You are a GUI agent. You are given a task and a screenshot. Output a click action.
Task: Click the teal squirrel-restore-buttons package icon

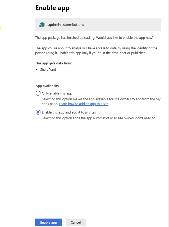point(42,25)
